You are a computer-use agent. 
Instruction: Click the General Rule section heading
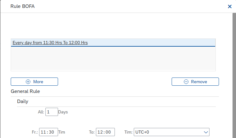click(x=25, y=91)
